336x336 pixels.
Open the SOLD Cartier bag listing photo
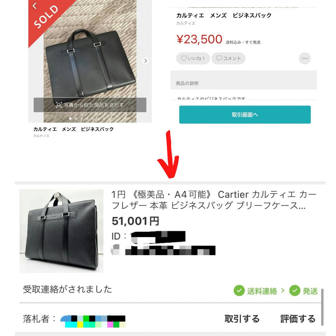pyautogui.click(x=90, y=61)
